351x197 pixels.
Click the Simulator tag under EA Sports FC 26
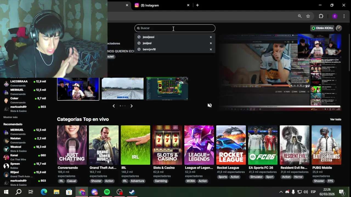[256, 177]
